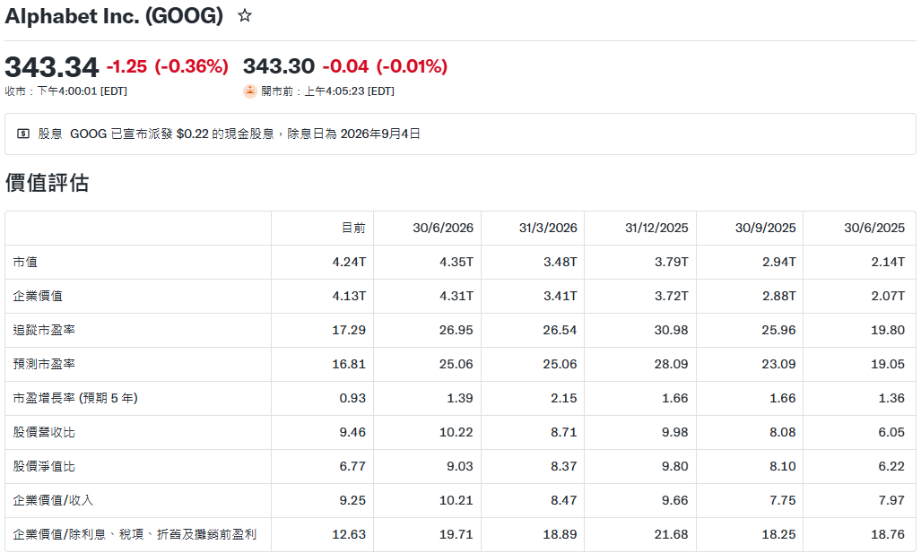This screenshot has width=921, height=553.
Task: Click the 企業價值/除利息、稅項 EBITDA row label
Action: pos(135,534)
